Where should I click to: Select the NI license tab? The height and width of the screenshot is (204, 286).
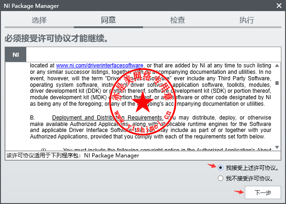(16, 54)
